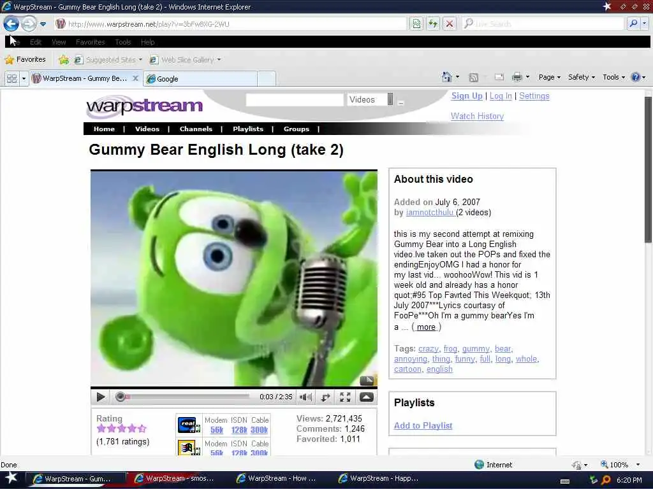This screenshot has width=653, height=489.
Task: Open the Edit menu
Action: point(36,42)
